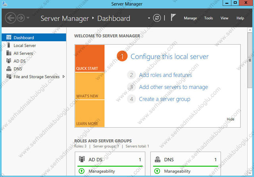The width and height of the screenshot is (254, 177).
Task: Open DNS in the sidebar
Action: pos(34,69)
